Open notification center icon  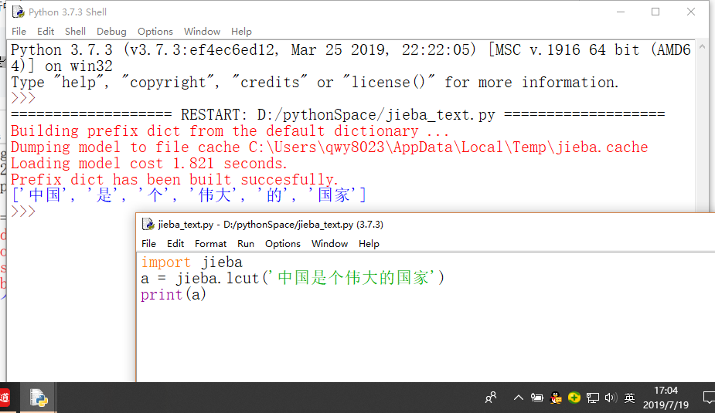point(709,398)
